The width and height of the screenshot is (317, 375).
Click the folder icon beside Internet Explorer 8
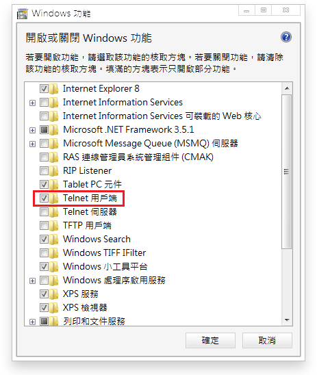point(54,89)
